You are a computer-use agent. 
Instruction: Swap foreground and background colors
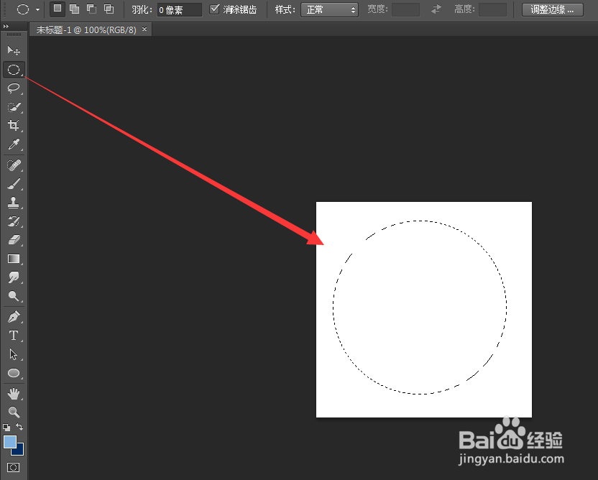pos(19,427)
